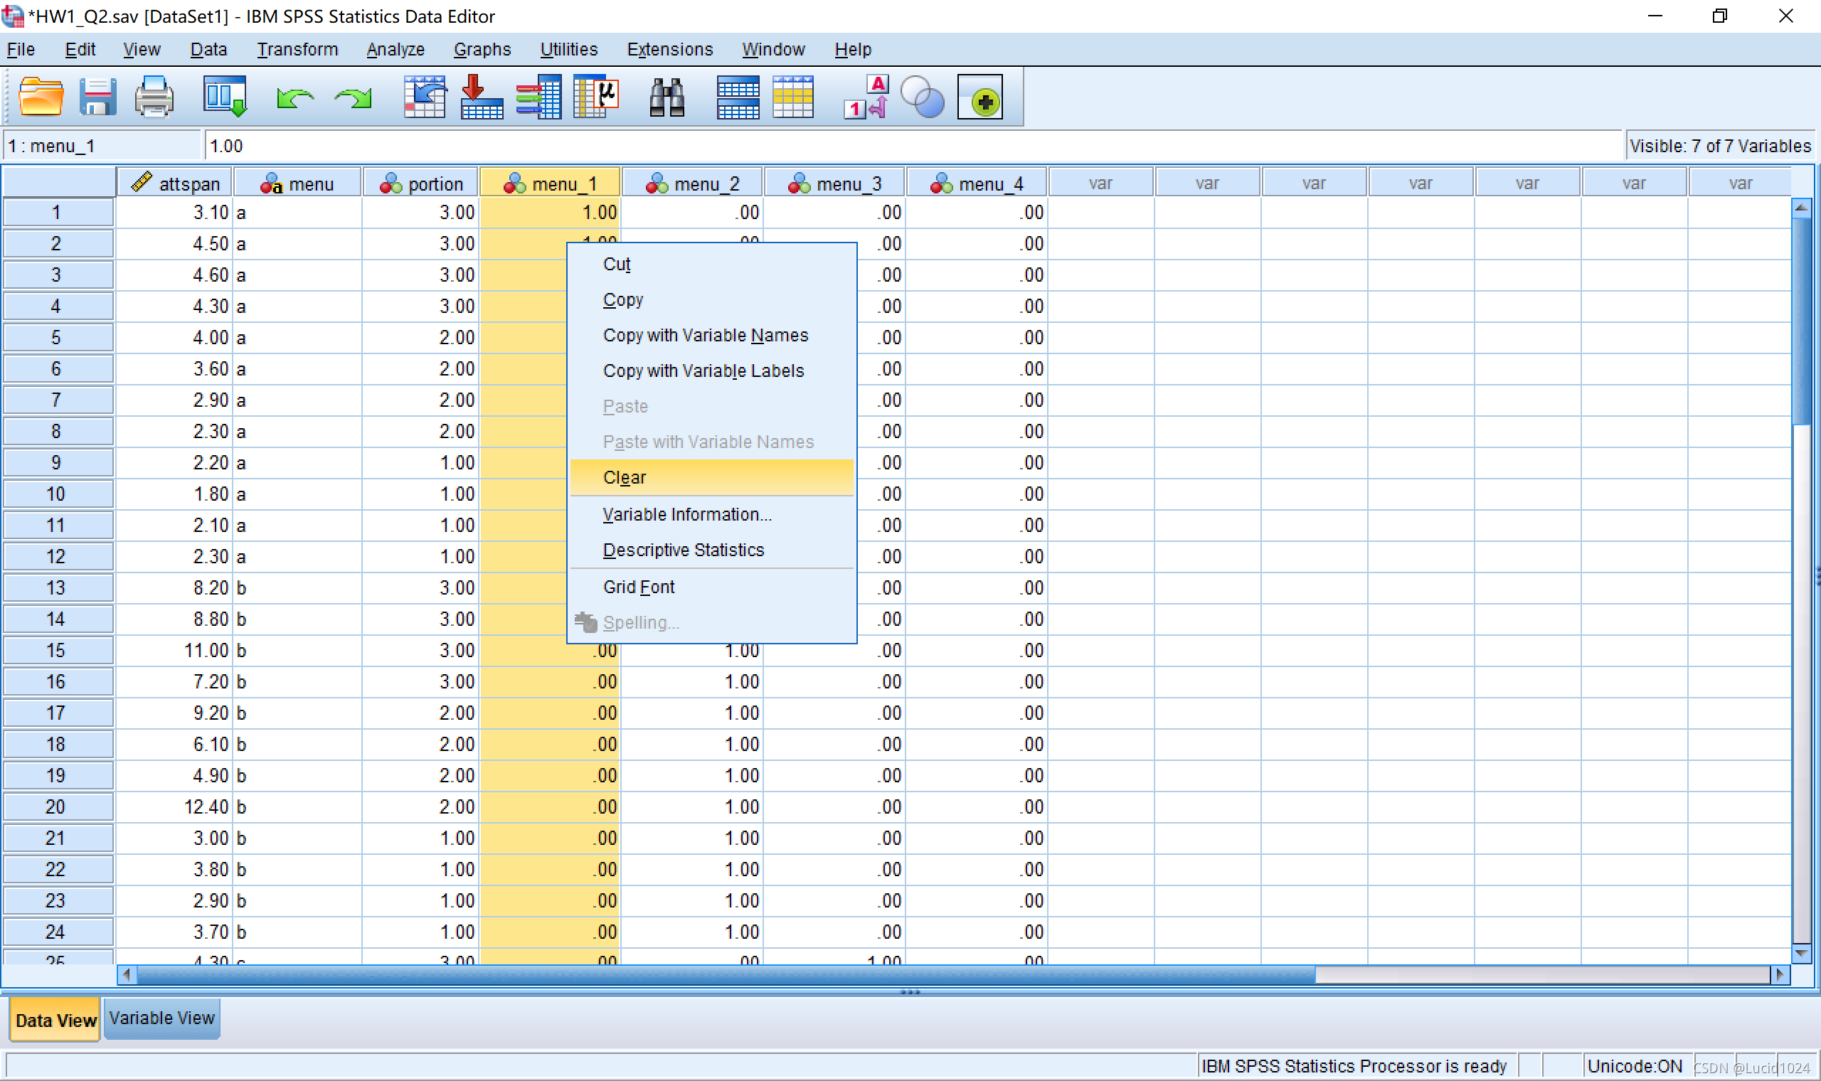This screenshot has height=1081, width=1821.
Task: Click the Split File toolbar icon
Action: [x=738, y=97]
